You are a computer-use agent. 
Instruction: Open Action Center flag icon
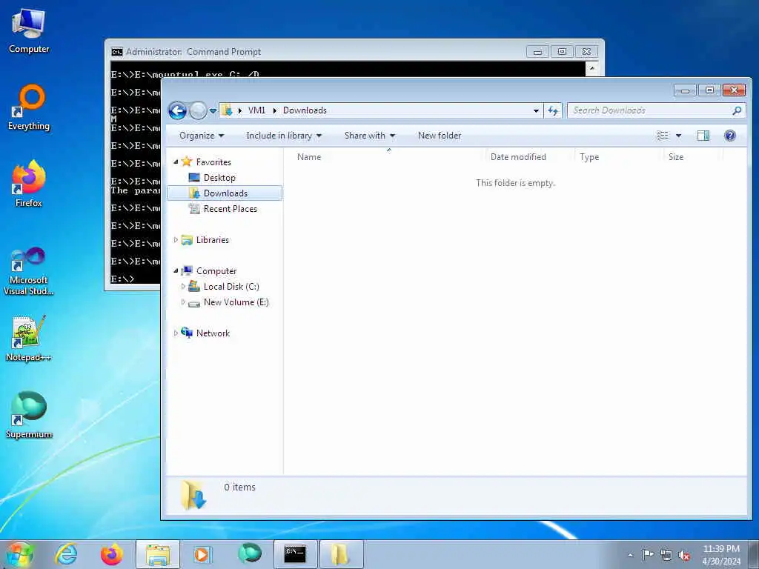[648, 554]
